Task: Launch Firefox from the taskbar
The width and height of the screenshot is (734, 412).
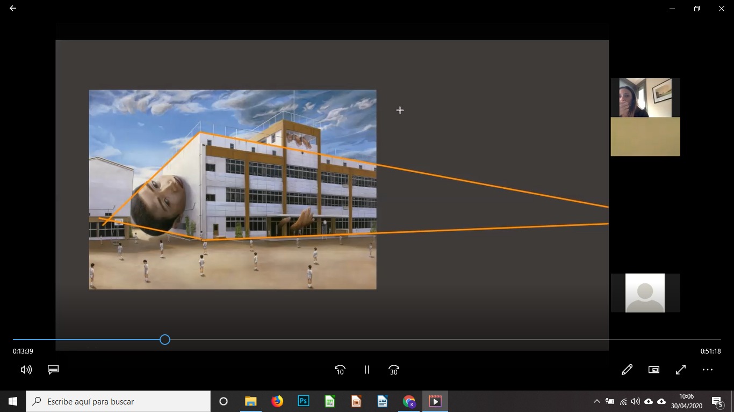Action: (x=277, y=401)
